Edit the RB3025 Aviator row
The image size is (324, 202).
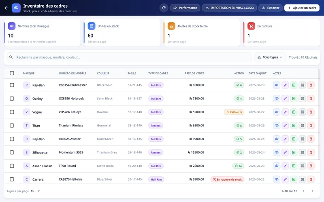point(285,139)
